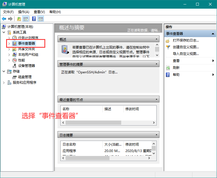217x178 pixels.
Task: Collapse the 最近查看的节点 section
Action: click(156, 99)
